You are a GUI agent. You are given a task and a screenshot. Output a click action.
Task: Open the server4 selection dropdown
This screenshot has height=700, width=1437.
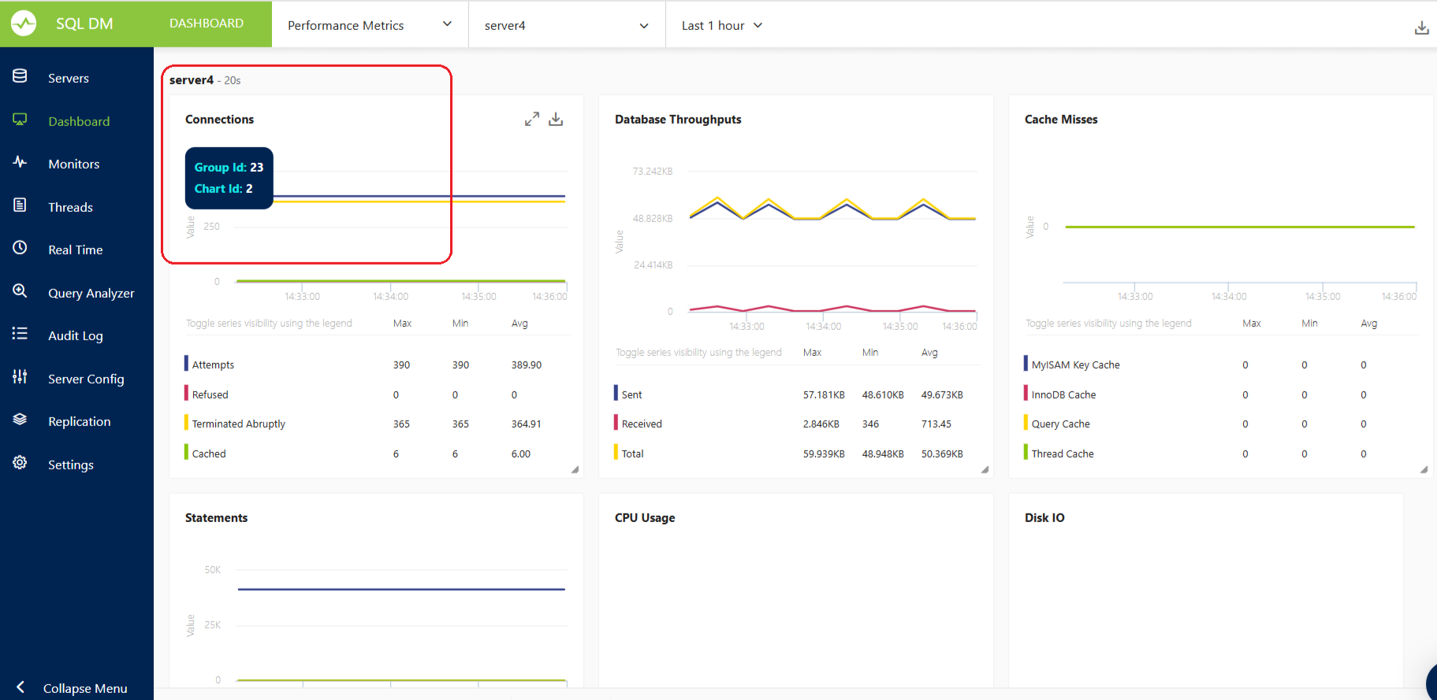(566, 25)
